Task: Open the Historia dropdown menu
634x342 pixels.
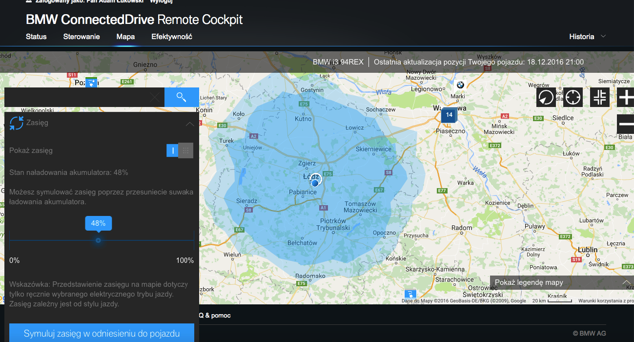Action: (588, 37)
